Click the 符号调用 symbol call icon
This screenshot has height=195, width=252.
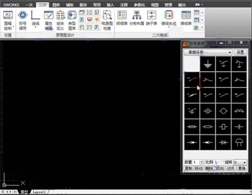click(22, 20)
